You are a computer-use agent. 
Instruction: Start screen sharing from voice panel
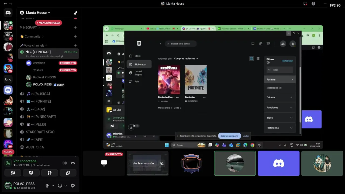click(x=31, y=173)
